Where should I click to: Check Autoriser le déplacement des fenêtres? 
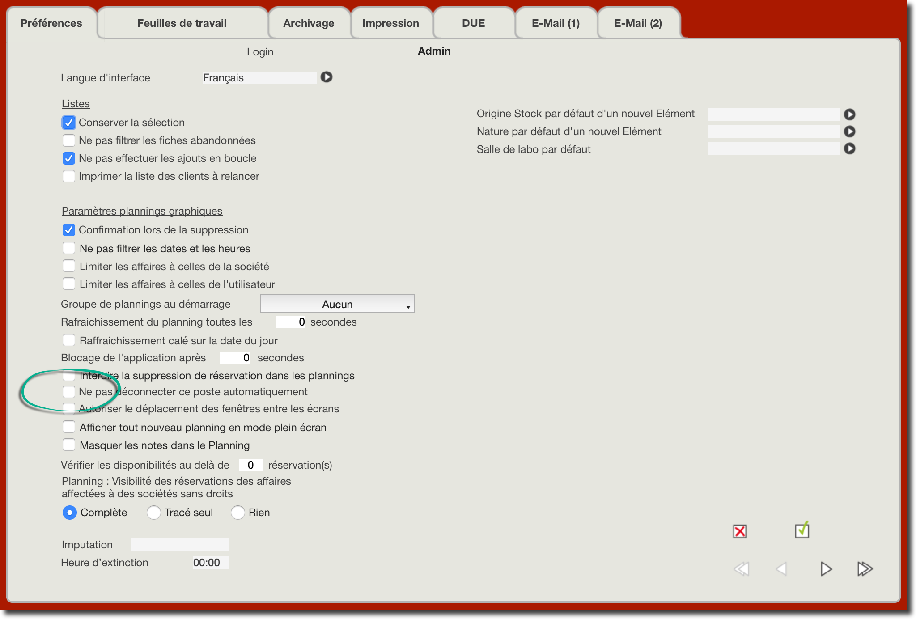pyautogui.click(x=69, y=408)
